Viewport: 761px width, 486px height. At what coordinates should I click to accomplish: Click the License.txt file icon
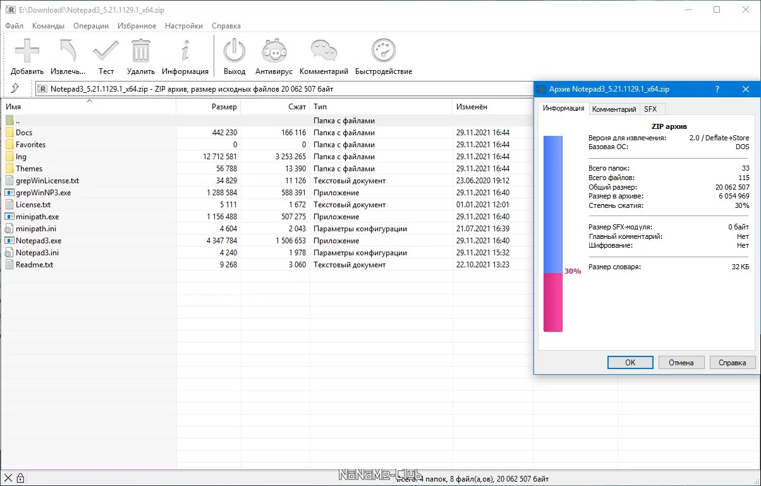coord(9,205)
